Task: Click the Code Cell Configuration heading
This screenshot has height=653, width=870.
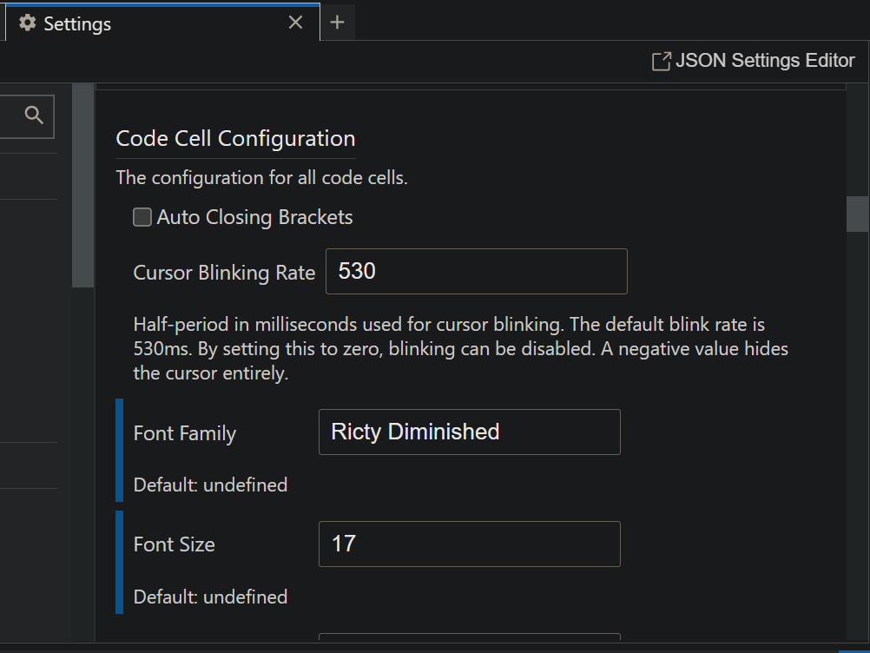Action: (235, 139)
